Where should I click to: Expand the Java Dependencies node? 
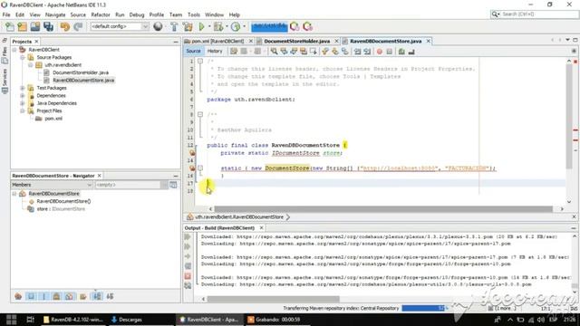pos(23,103)
